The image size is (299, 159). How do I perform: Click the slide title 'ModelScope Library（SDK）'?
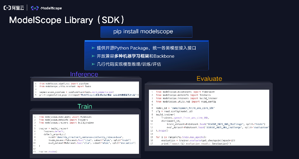pyautogui.click(x=67, y=20)
